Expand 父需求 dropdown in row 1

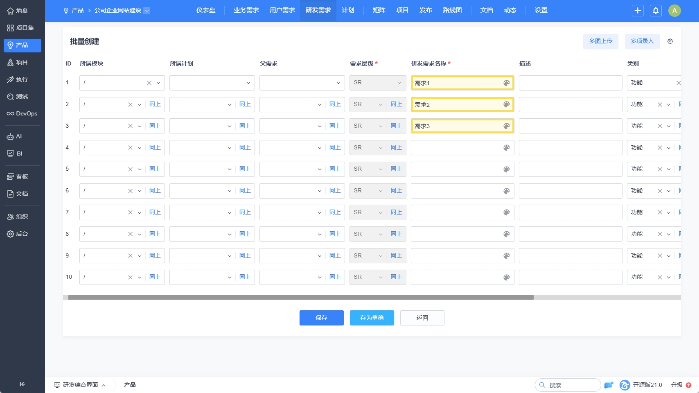pos(338,83)
